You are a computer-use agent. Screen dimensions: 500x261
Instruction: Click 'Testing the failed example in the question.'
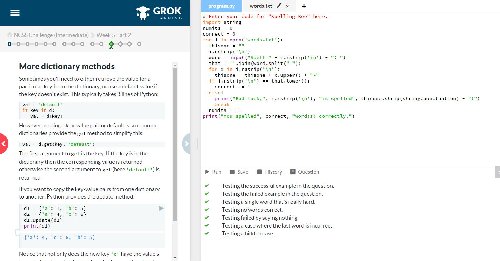pyautogui.click(x=272, y=194)
